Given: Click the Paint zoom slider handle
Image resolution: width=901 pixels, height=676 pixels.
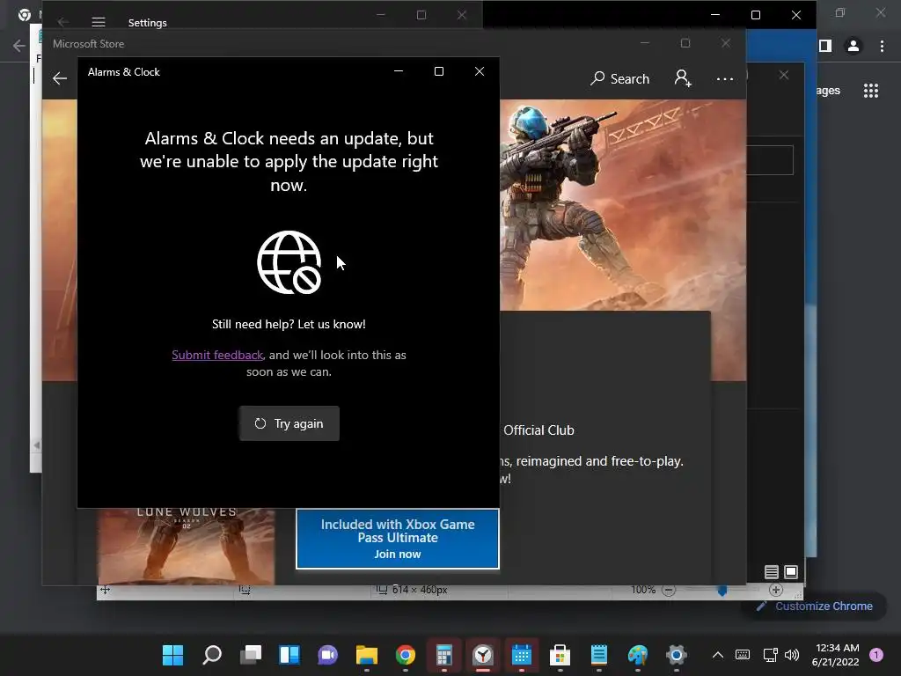Looking at the screenshot, I should click(x=722, y=591).
